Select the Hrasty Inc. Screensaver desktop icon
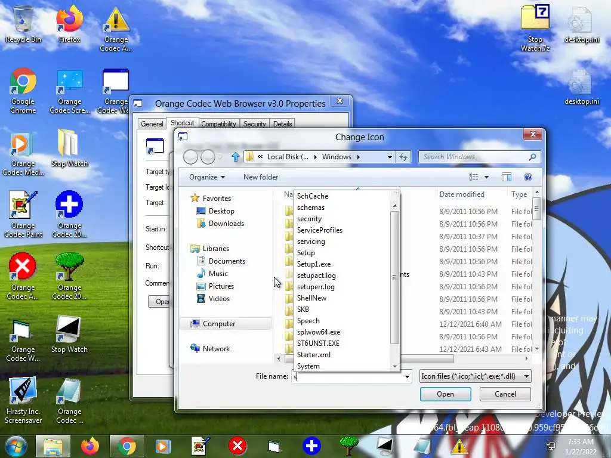The height and width of the screenshot is (458, 611). (x=23, y=400)
